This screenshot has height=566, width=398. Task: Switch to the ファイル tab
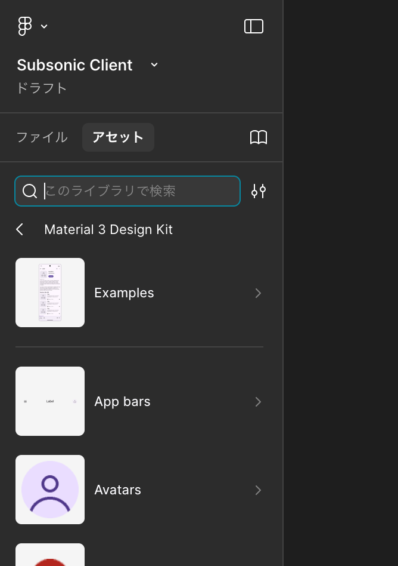tap(42, 137)
